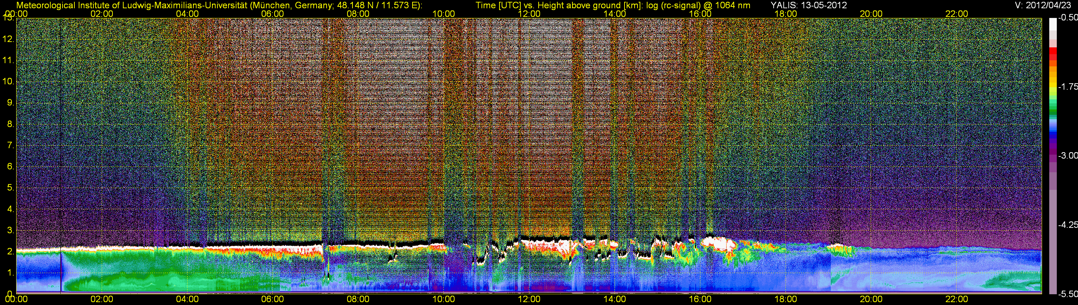The height and width of the screenshot is (305, 1078).
Task: Click the 6 km height axis label
Action: tap(10, 167)
